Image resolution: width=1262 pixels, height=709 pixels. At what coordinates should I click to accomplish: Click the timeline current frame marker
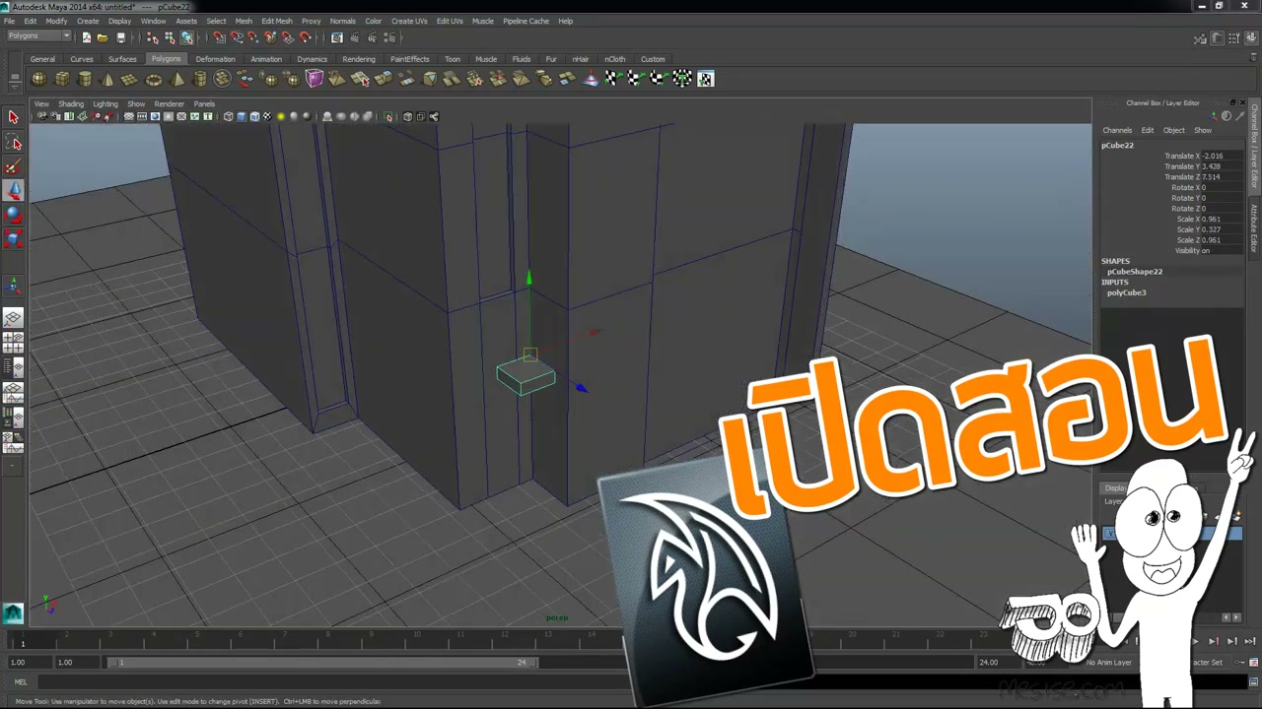click(x=23, y=643)
